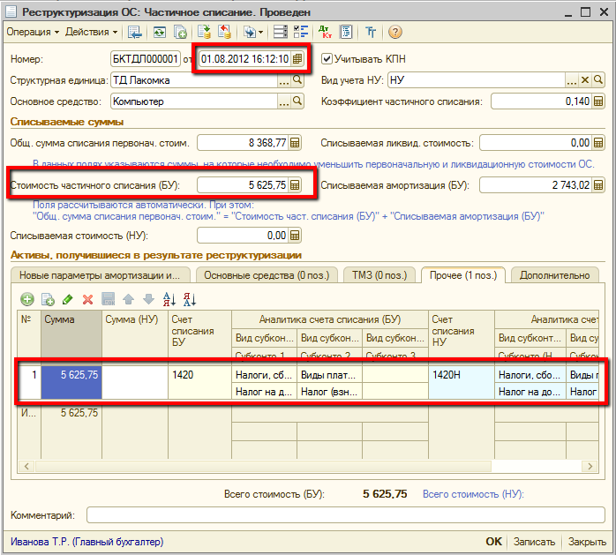Sort table rows in ascending order
Image resolution: width=616 pixels, height=555 pixels.
(170, 300)
